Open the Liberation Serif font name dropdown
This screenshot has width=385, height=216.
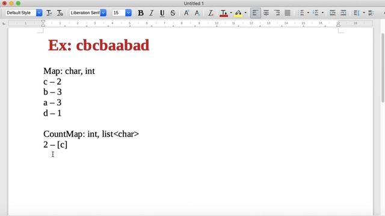pyautogui.click(x=103, y=13)
